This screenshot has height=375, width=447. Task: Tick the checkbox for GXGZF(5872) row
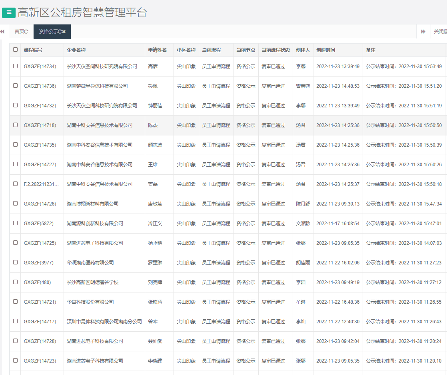pyautogui.click(x=15, y=223)
